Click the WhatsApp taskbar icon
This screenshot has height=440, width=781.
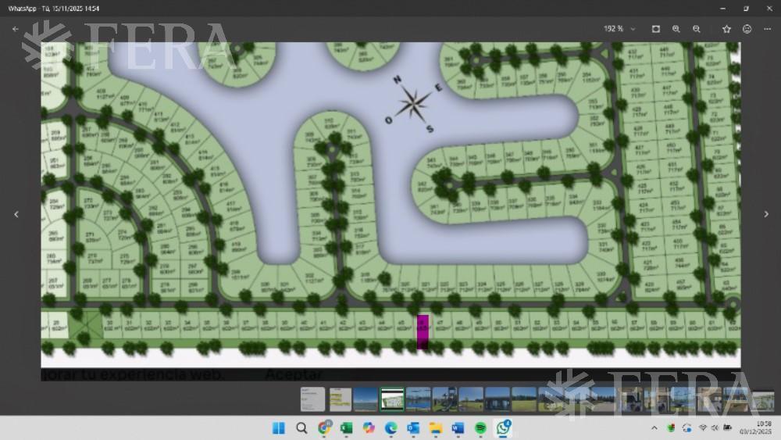(x=503, y=428)
